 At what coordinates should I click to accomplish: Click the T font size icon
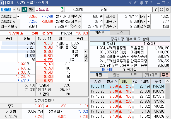pyautogui.click(x=146, y=3)
